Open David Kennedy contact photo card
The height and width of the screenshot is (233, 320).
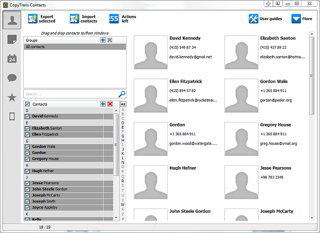[151, 53]
